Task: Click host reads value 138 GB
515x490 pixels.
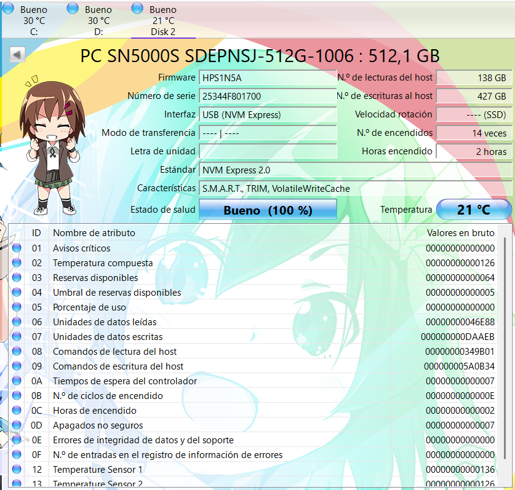Action: 474,78
